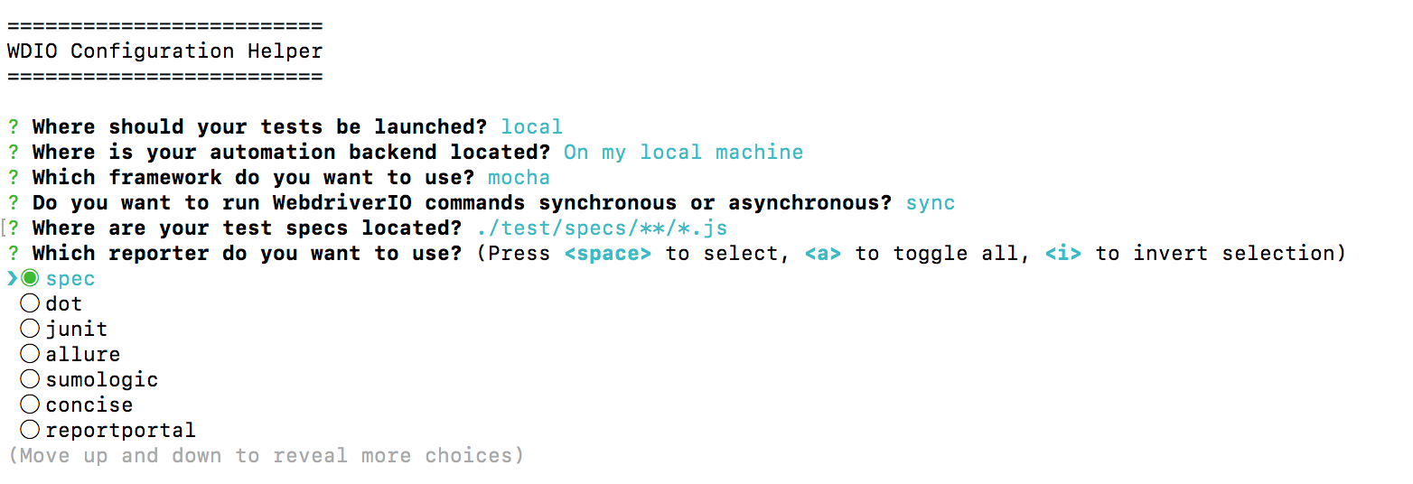This screenshot has width=1413, height=484.
Task: Enable the sumologic reporter radio circle
Action: pyautogui.click(x=30, y=379)
